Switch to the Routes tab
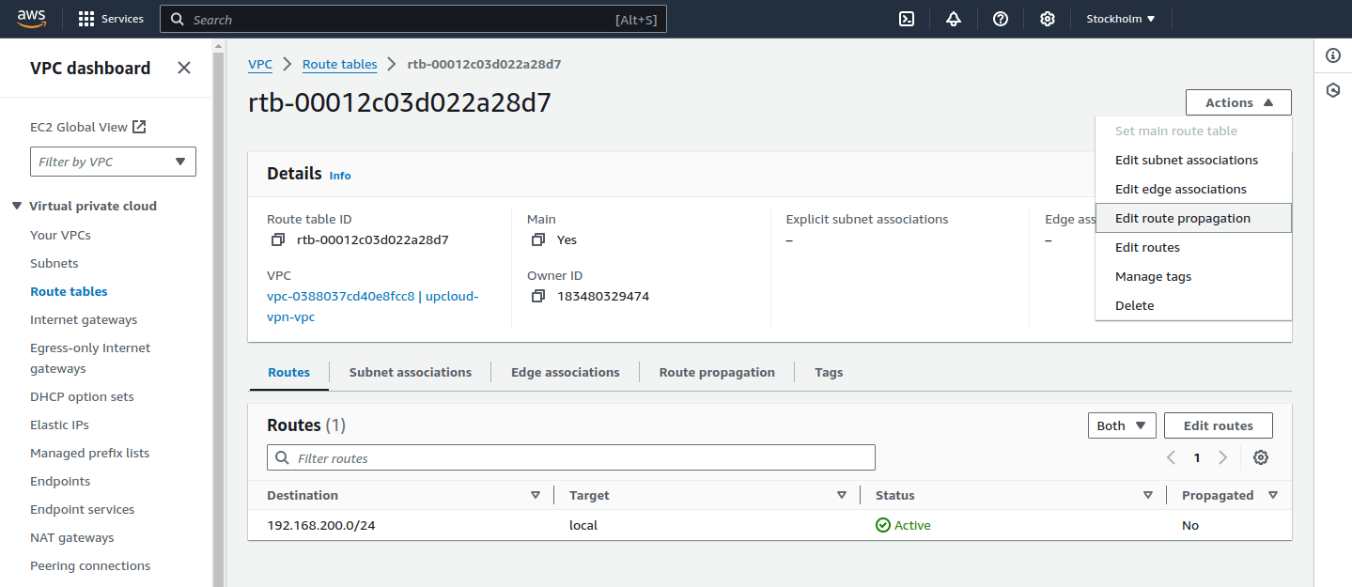The height and width of the screenshot is (587, 1352). [x=288, y=372]
